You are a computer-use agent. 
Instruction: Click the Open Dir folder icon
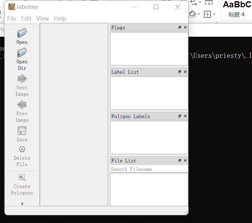[22, 53]
